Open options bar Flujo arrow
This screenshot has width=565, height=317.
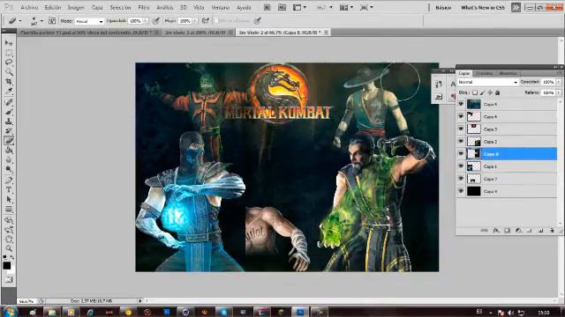195,21
